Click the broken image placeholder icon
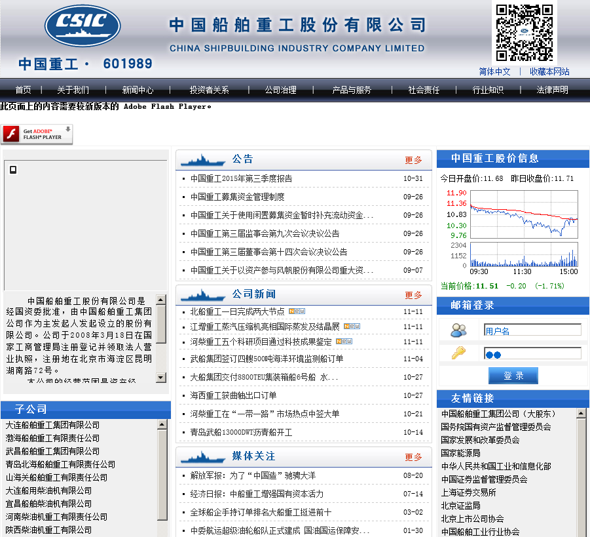This screenshot has width=590, height=537. point(13,170)
